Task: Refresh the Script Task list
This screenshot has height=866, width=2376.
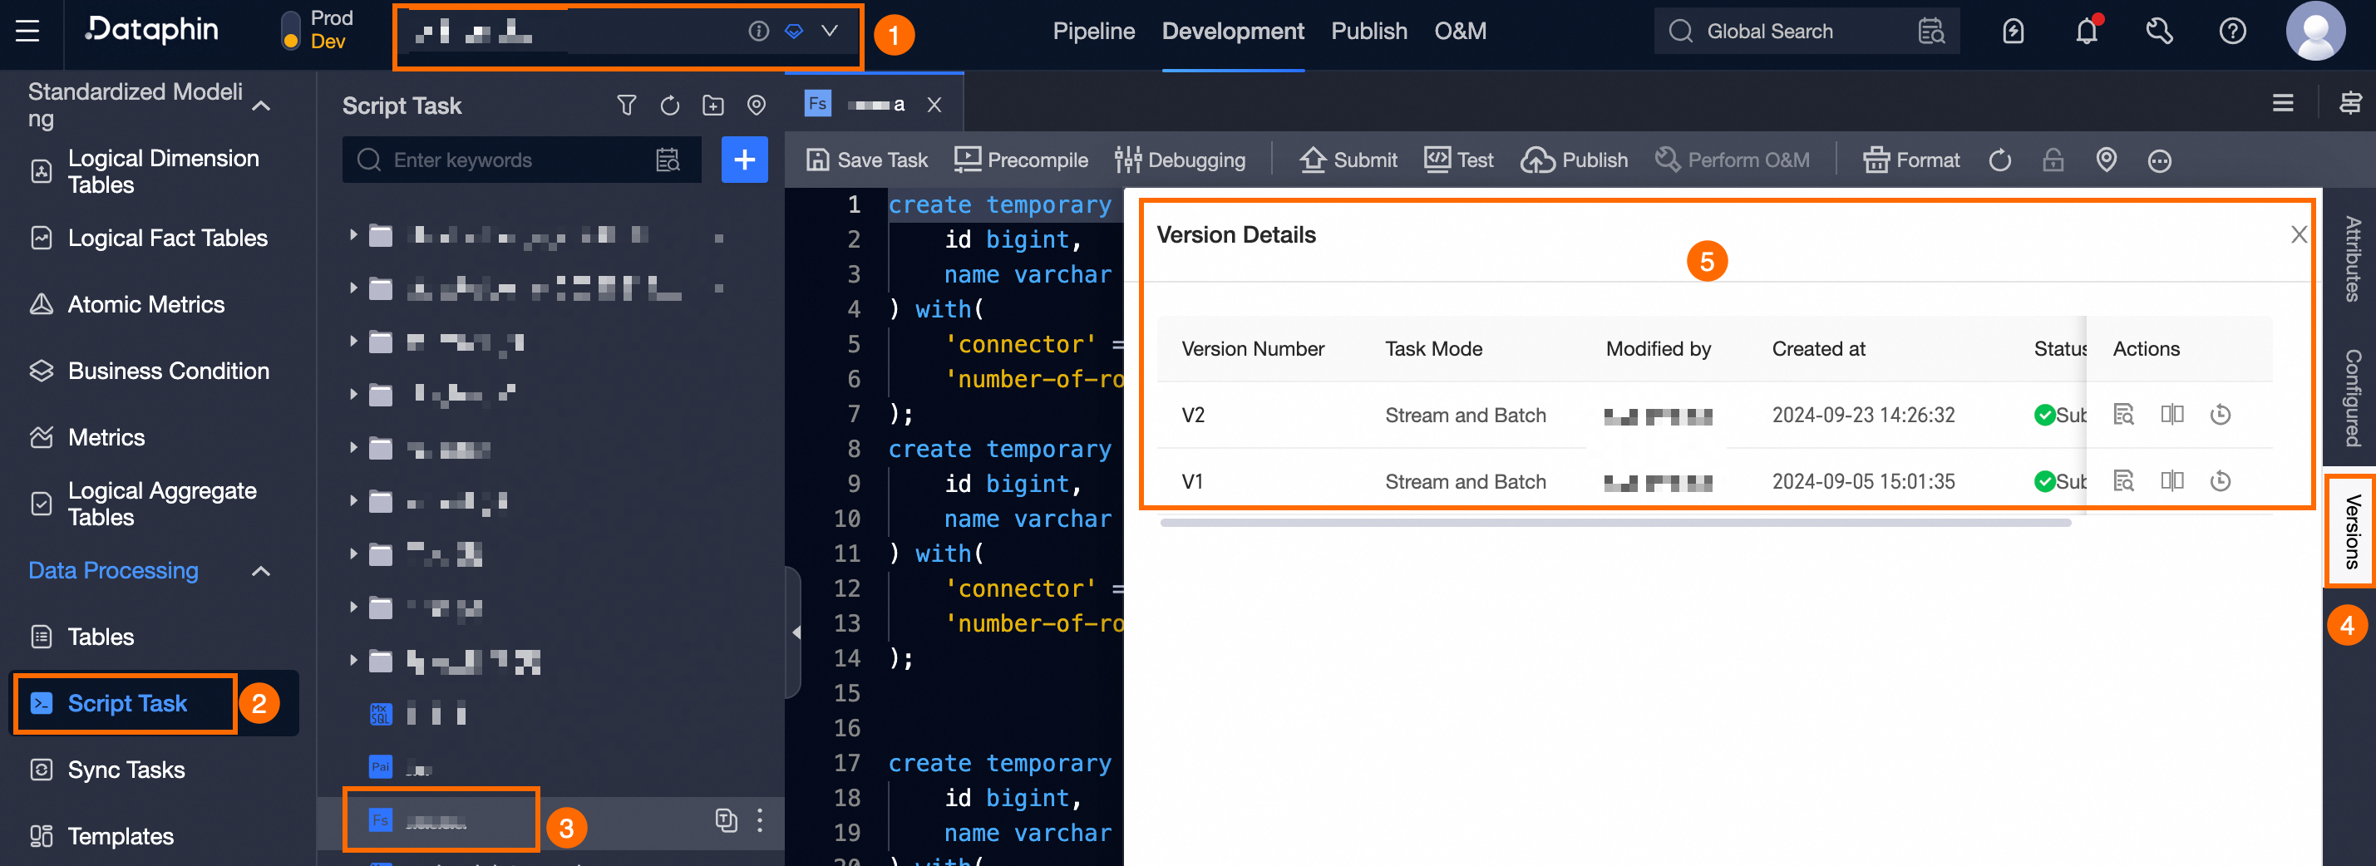Action: point(669,106)
